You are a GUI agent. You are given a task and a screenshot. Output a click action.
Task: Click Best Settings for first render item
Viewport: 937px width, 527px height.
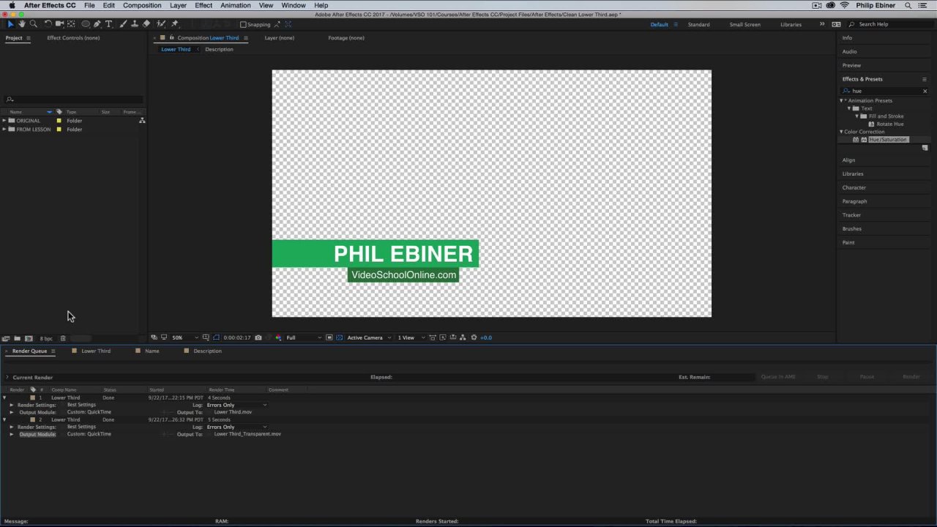81,405
